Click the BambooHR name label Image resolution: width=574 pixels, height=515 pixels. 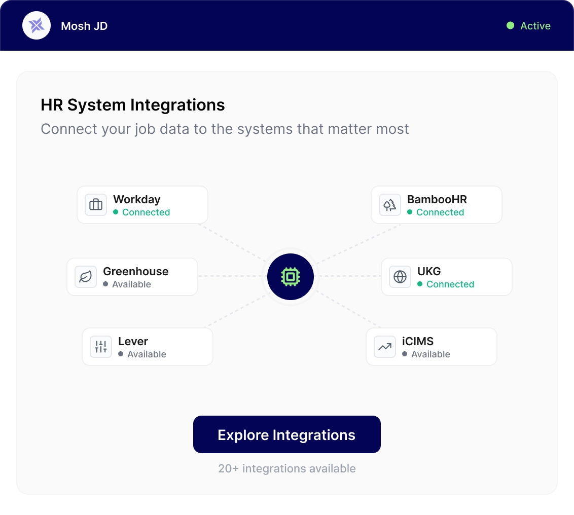(x=437, y=200)
